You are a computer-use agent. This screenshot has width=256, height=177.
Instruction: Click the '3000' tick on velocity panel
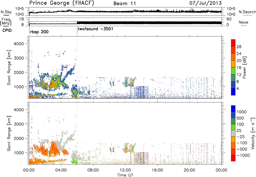tap(19, 124)
